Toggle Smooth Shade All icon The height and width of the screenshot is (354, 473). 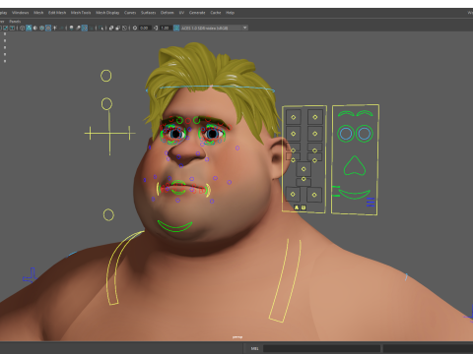coord(29,28)
